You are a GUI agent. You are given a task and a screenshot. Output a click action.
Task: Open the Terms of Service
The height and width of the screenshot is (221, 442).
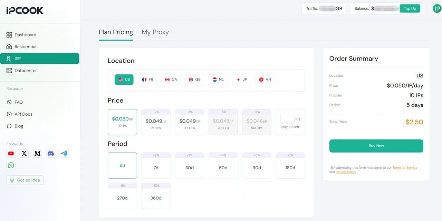tap(405, 168)
